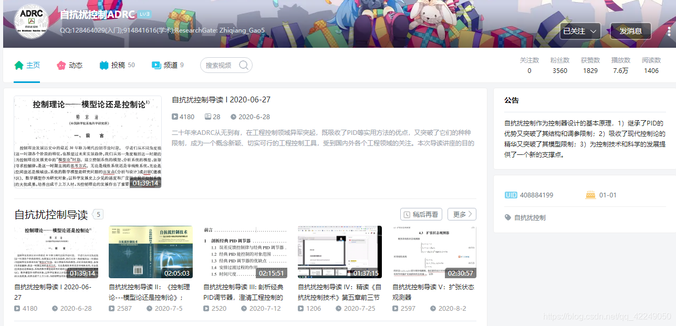Open the 自抗扰控制 tag
The width and height of the screenshot is (676, 326).
pos(530,217)
